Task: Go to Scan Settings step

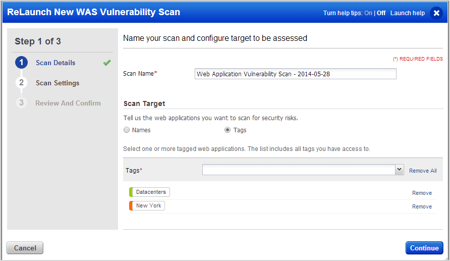Action: (58, 83)
